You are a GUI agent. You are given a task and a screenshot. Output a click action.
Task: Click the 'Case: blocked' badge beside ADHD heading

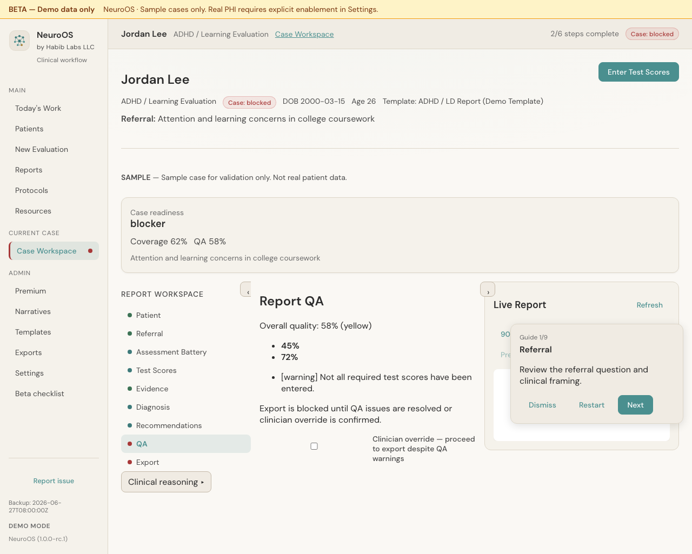[x=249, y=102]
